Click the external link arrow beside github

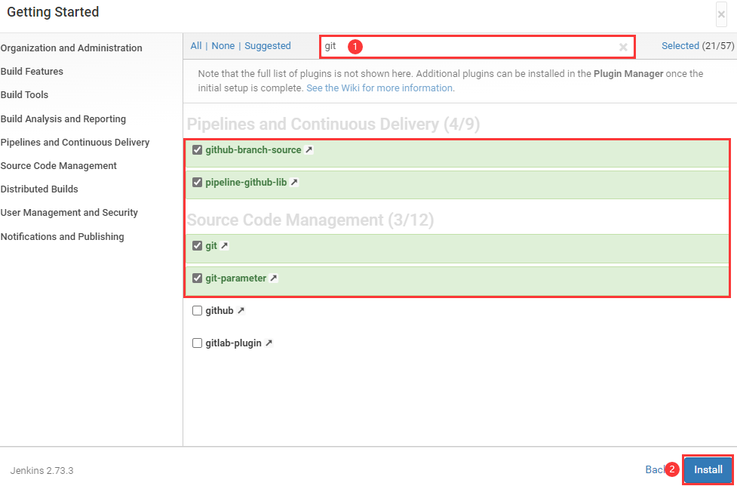pos(241,311)
